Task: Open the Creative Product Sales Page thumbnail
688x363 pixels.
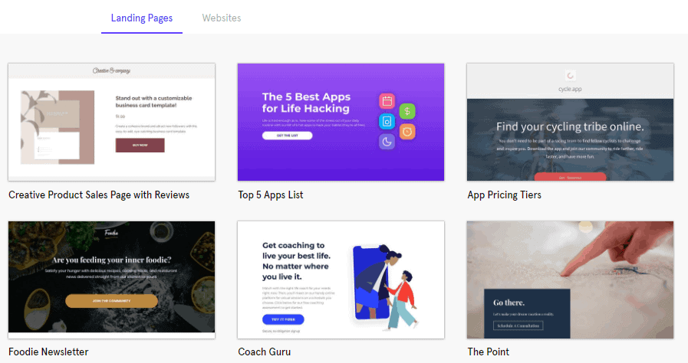Action: point(111,123)
